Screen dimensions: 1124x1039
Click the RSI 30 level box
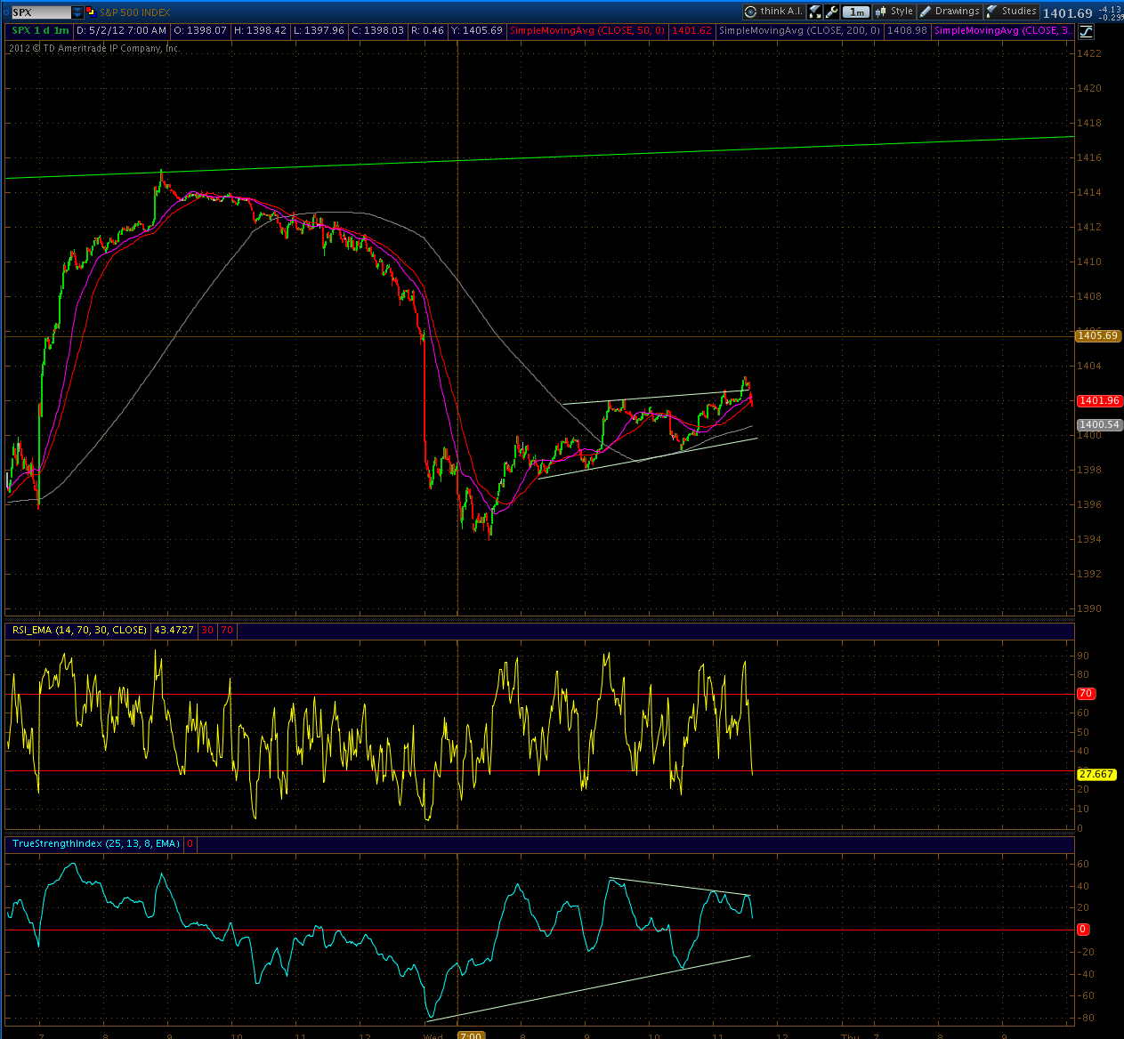pyautogui.click(x=207, y=630)
